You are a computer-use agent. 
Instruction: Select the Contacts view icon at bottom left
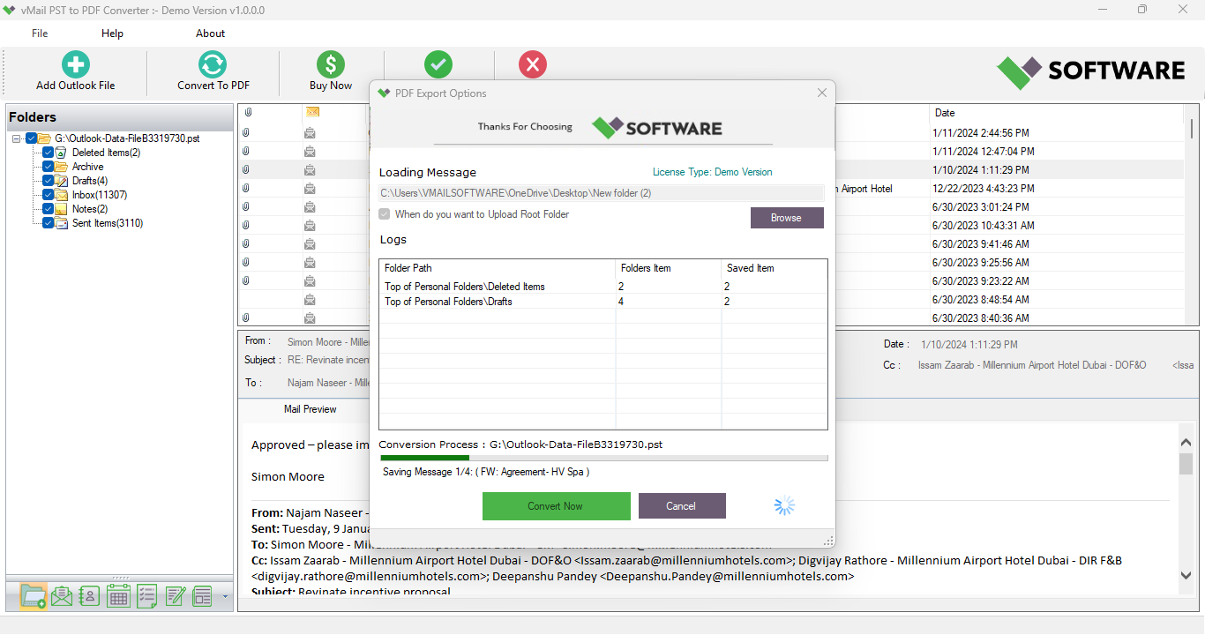(89, 595)
